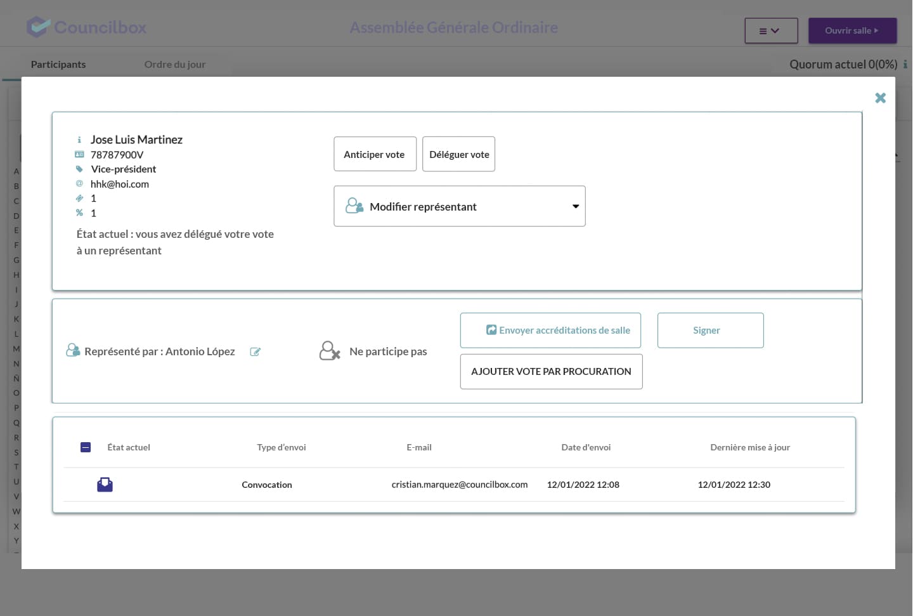The width and height of the screenshot is (913, 616).
Task: Click the 'Ne participe pas' user icon
Action: 330,351
